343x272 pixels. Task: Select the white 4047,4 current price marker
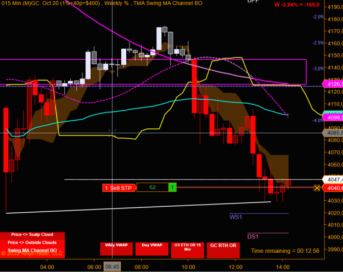pyautogui.click(x=333, y=179)
